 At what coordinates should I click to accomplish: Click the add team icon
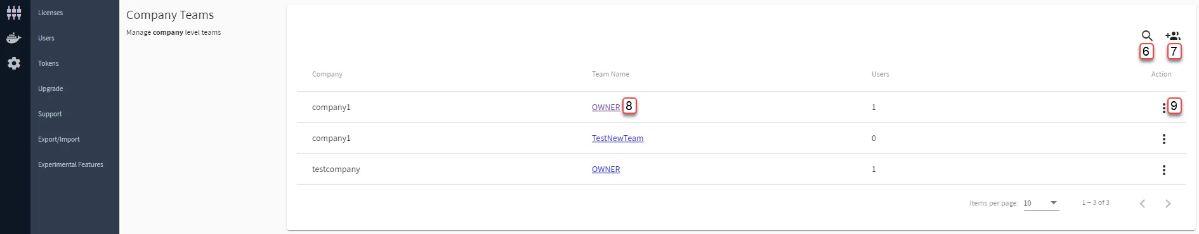click(x=1173, y=36)
